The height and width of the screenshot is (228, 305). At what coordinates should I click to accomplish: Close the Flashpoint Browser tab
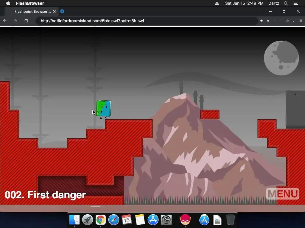55,12
